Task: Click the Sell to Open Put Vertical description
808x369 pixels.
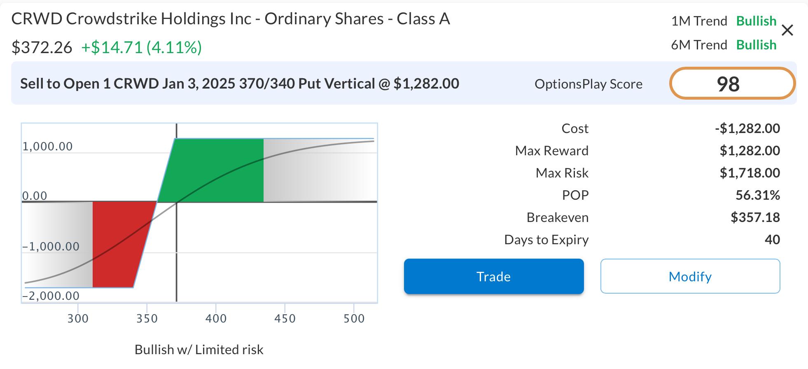Action: [x=239, y=84]
